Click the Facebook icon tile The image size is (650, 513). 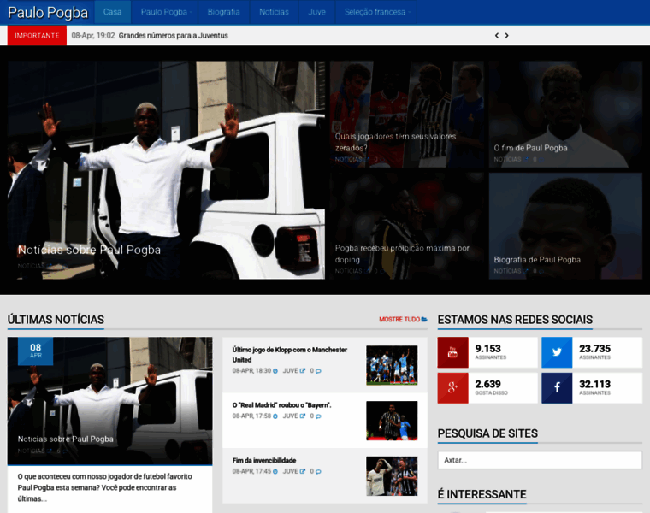pos(556,388)
